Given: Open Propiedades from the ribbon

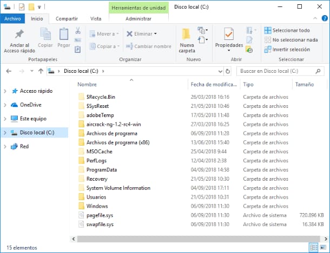Looking at the screenshot, I should point(229,40).
